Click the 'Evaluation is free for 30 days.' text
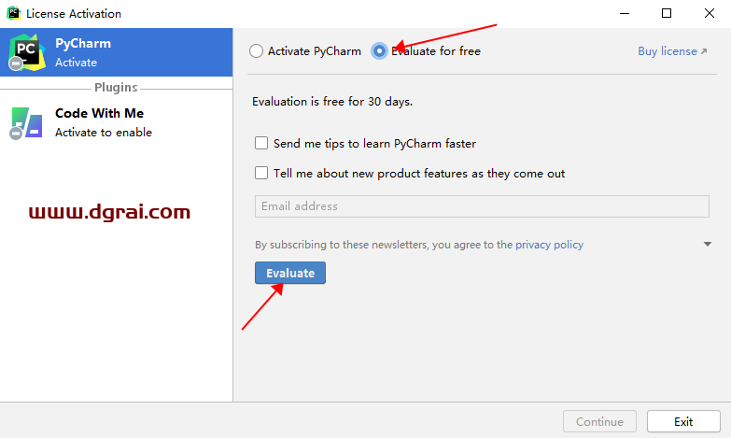Image resolution: width=731 pixels, height=438 pixels. click(332, 102)
